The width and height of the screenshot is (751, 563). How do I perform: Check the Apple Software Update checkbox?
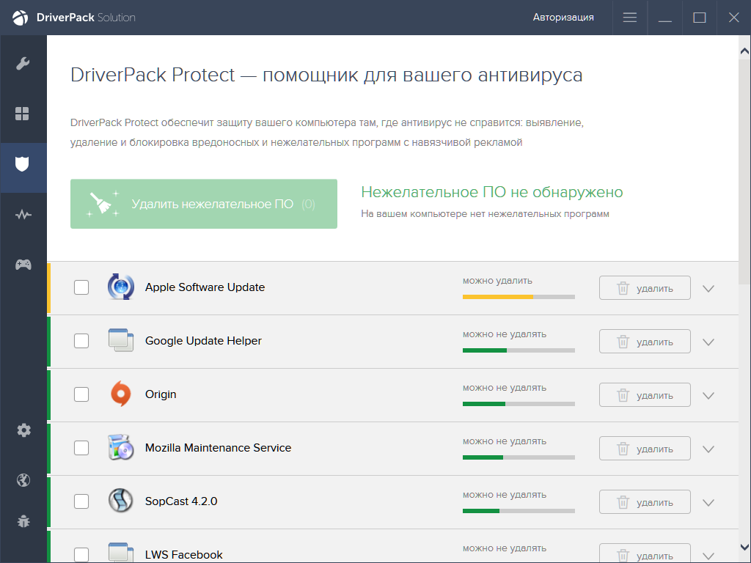point(81,287)
